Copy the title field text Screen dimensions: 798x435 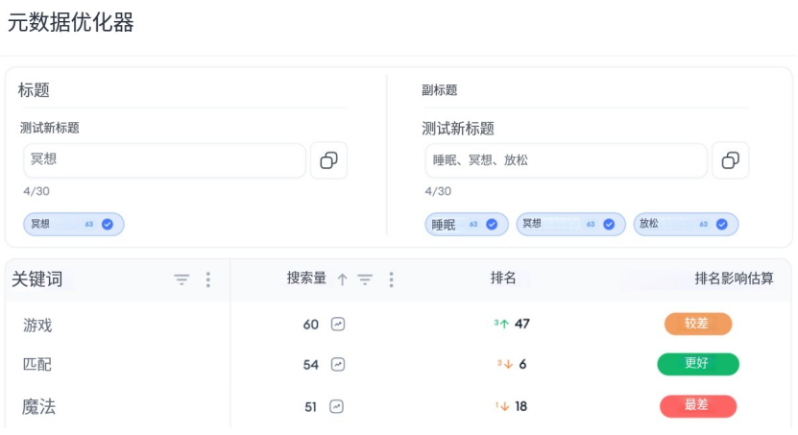click(x=328, y=160)
